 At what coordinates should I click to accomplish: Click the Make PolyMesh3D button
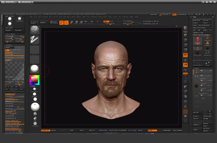[205, 25]
